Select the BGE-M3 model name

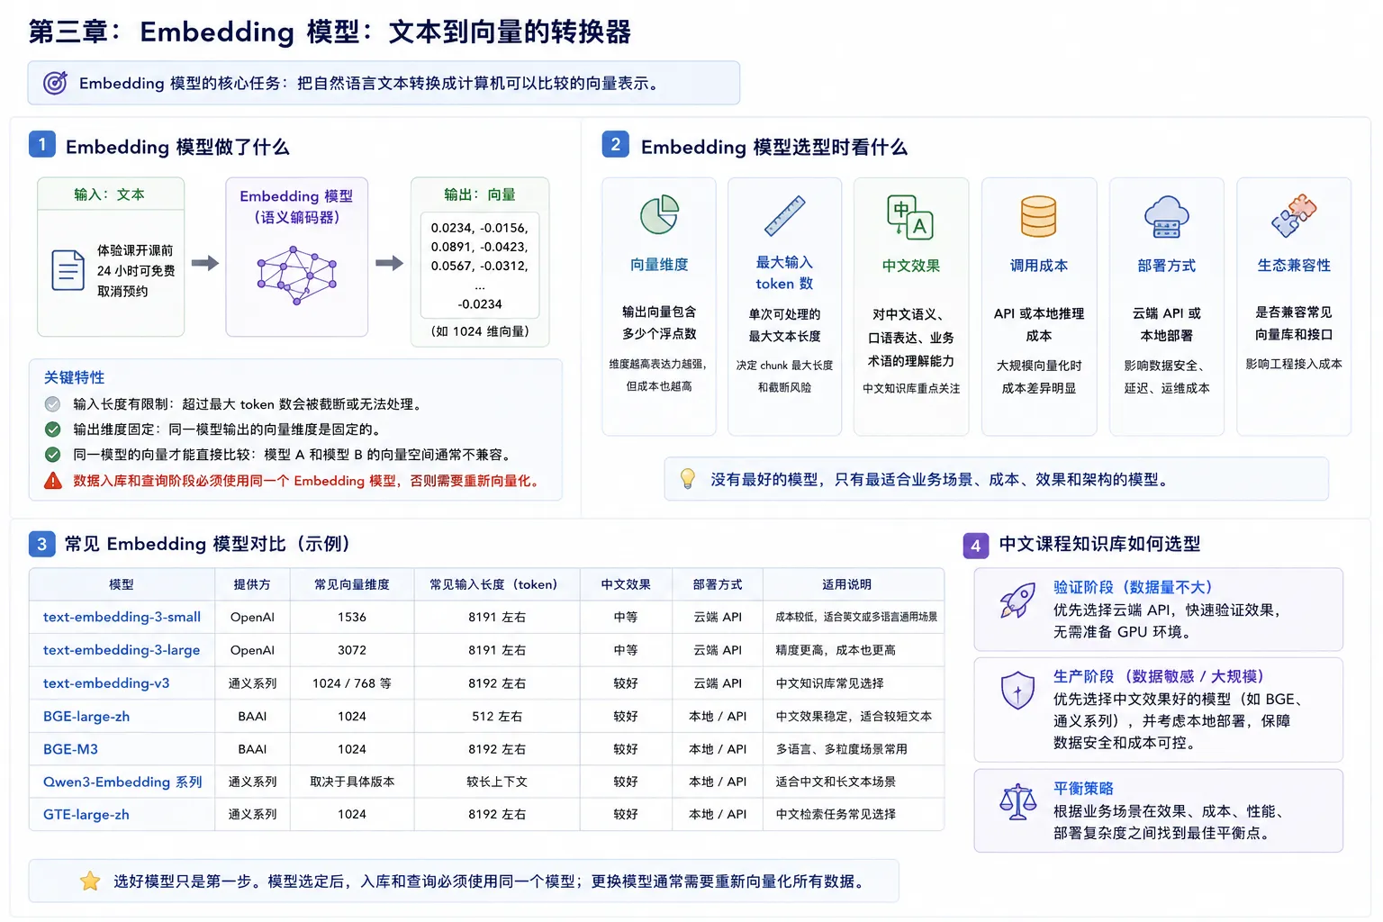click(70, 749)
